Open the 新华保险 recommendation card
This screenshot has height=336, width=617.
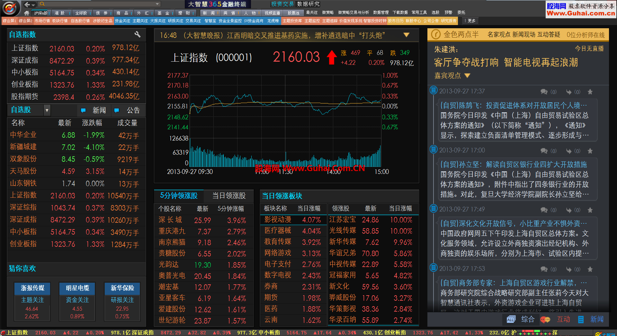[122, 302]
